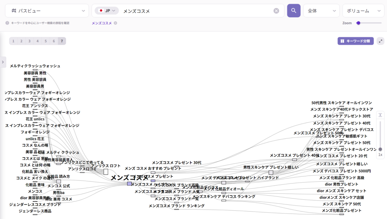
Task: Click the キーワード分類 button
Action: (x=355, y=41)
